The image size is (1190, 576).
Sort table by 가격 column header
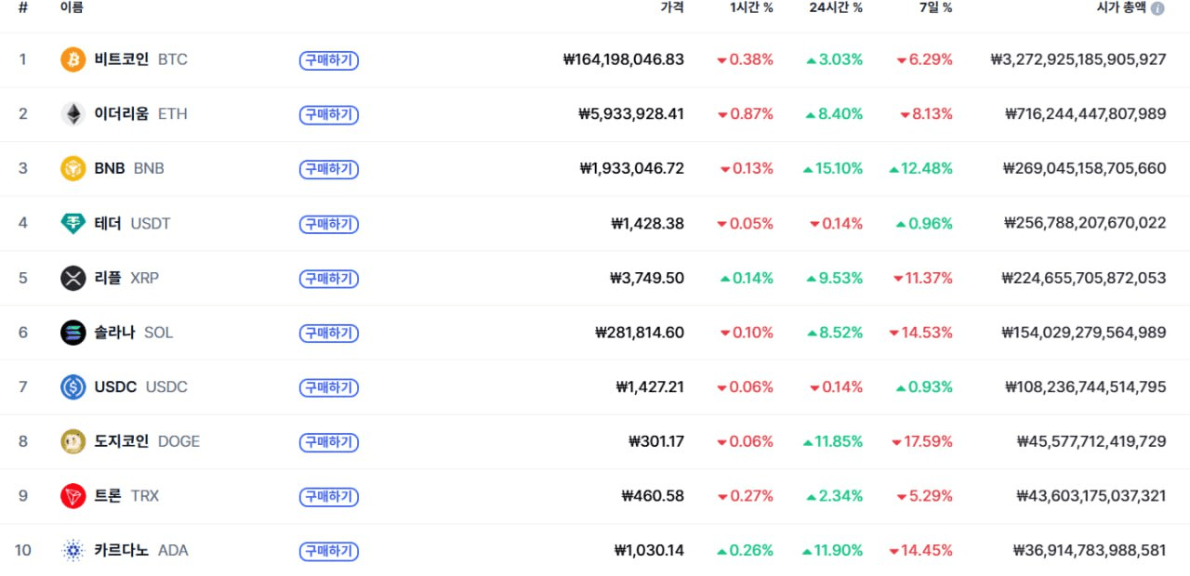coord(671,7)
